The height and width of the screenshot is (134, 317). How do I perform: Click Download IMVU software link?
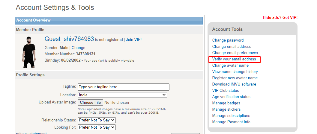click(234, 84)
